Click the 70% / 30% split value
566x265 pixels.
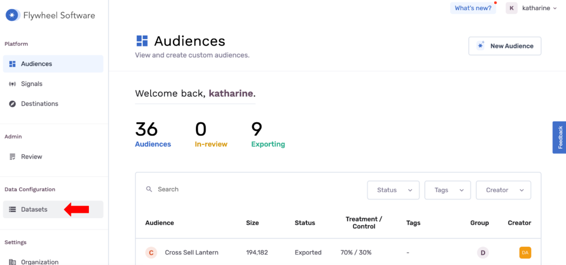click(356, 253)
